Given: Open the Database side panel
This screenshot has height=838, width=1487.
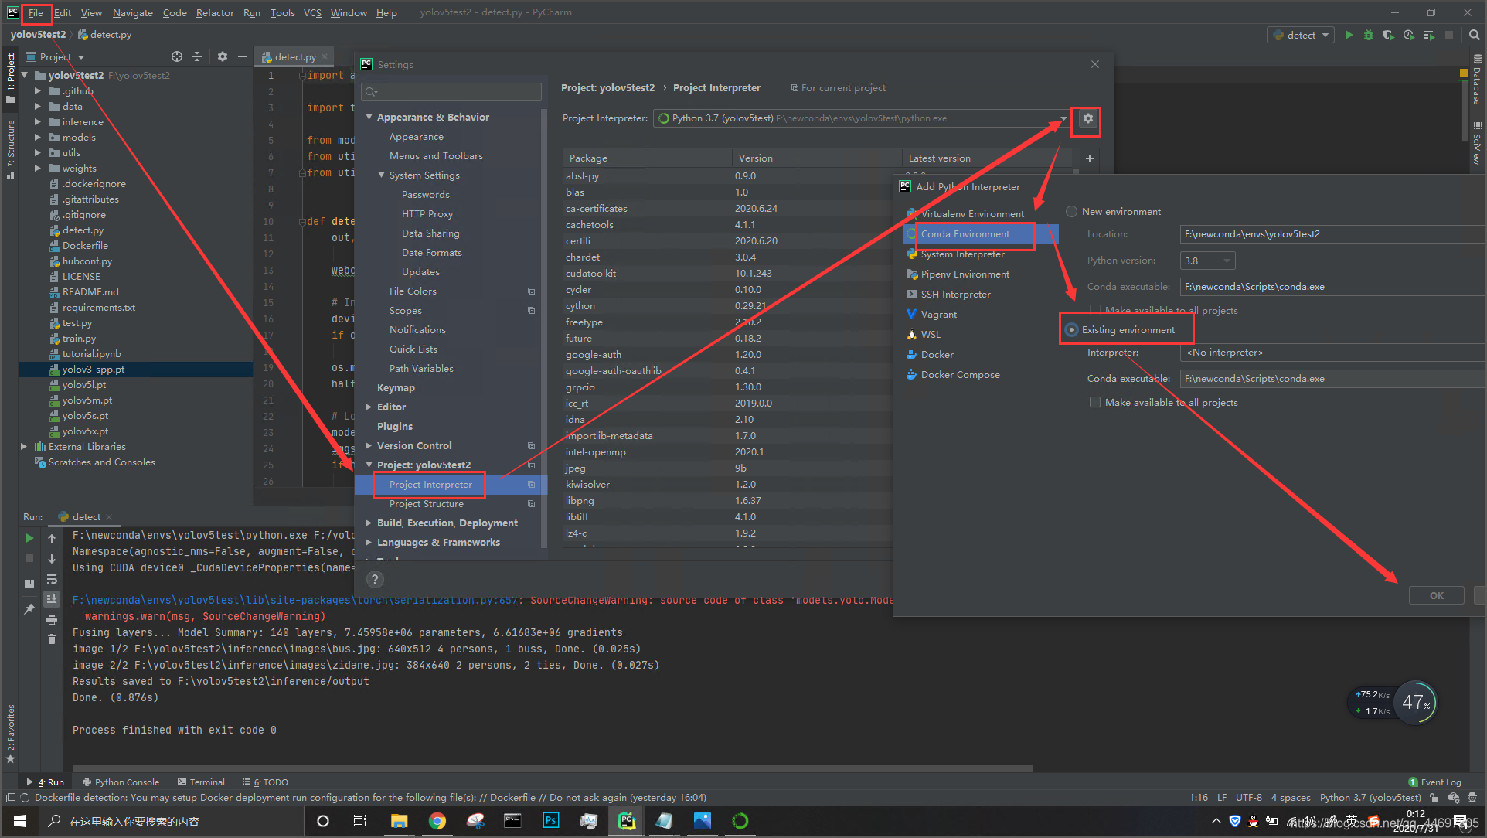Looking at the screenshot, I should click(1477, 80).
